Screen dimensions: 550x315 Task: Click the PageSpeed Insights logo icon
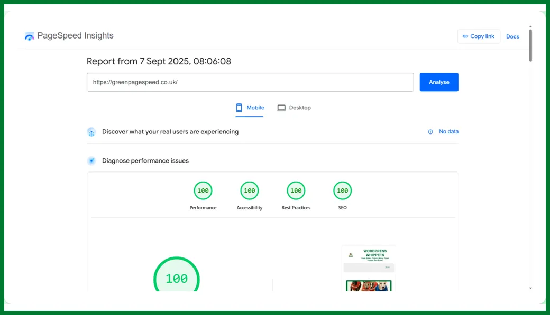click(29, 36)
